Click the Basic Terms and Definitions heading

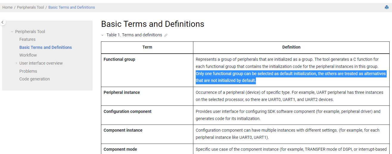tap(153, 24)
